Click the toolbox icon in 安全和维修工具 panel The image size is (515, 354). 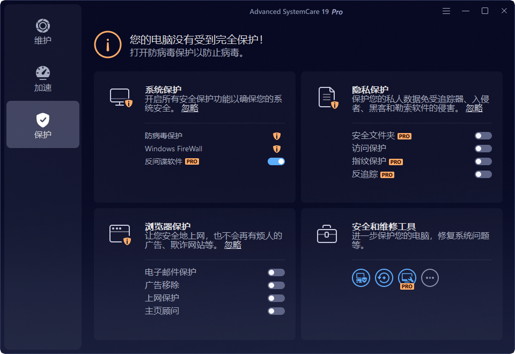[x=327, y=235]
